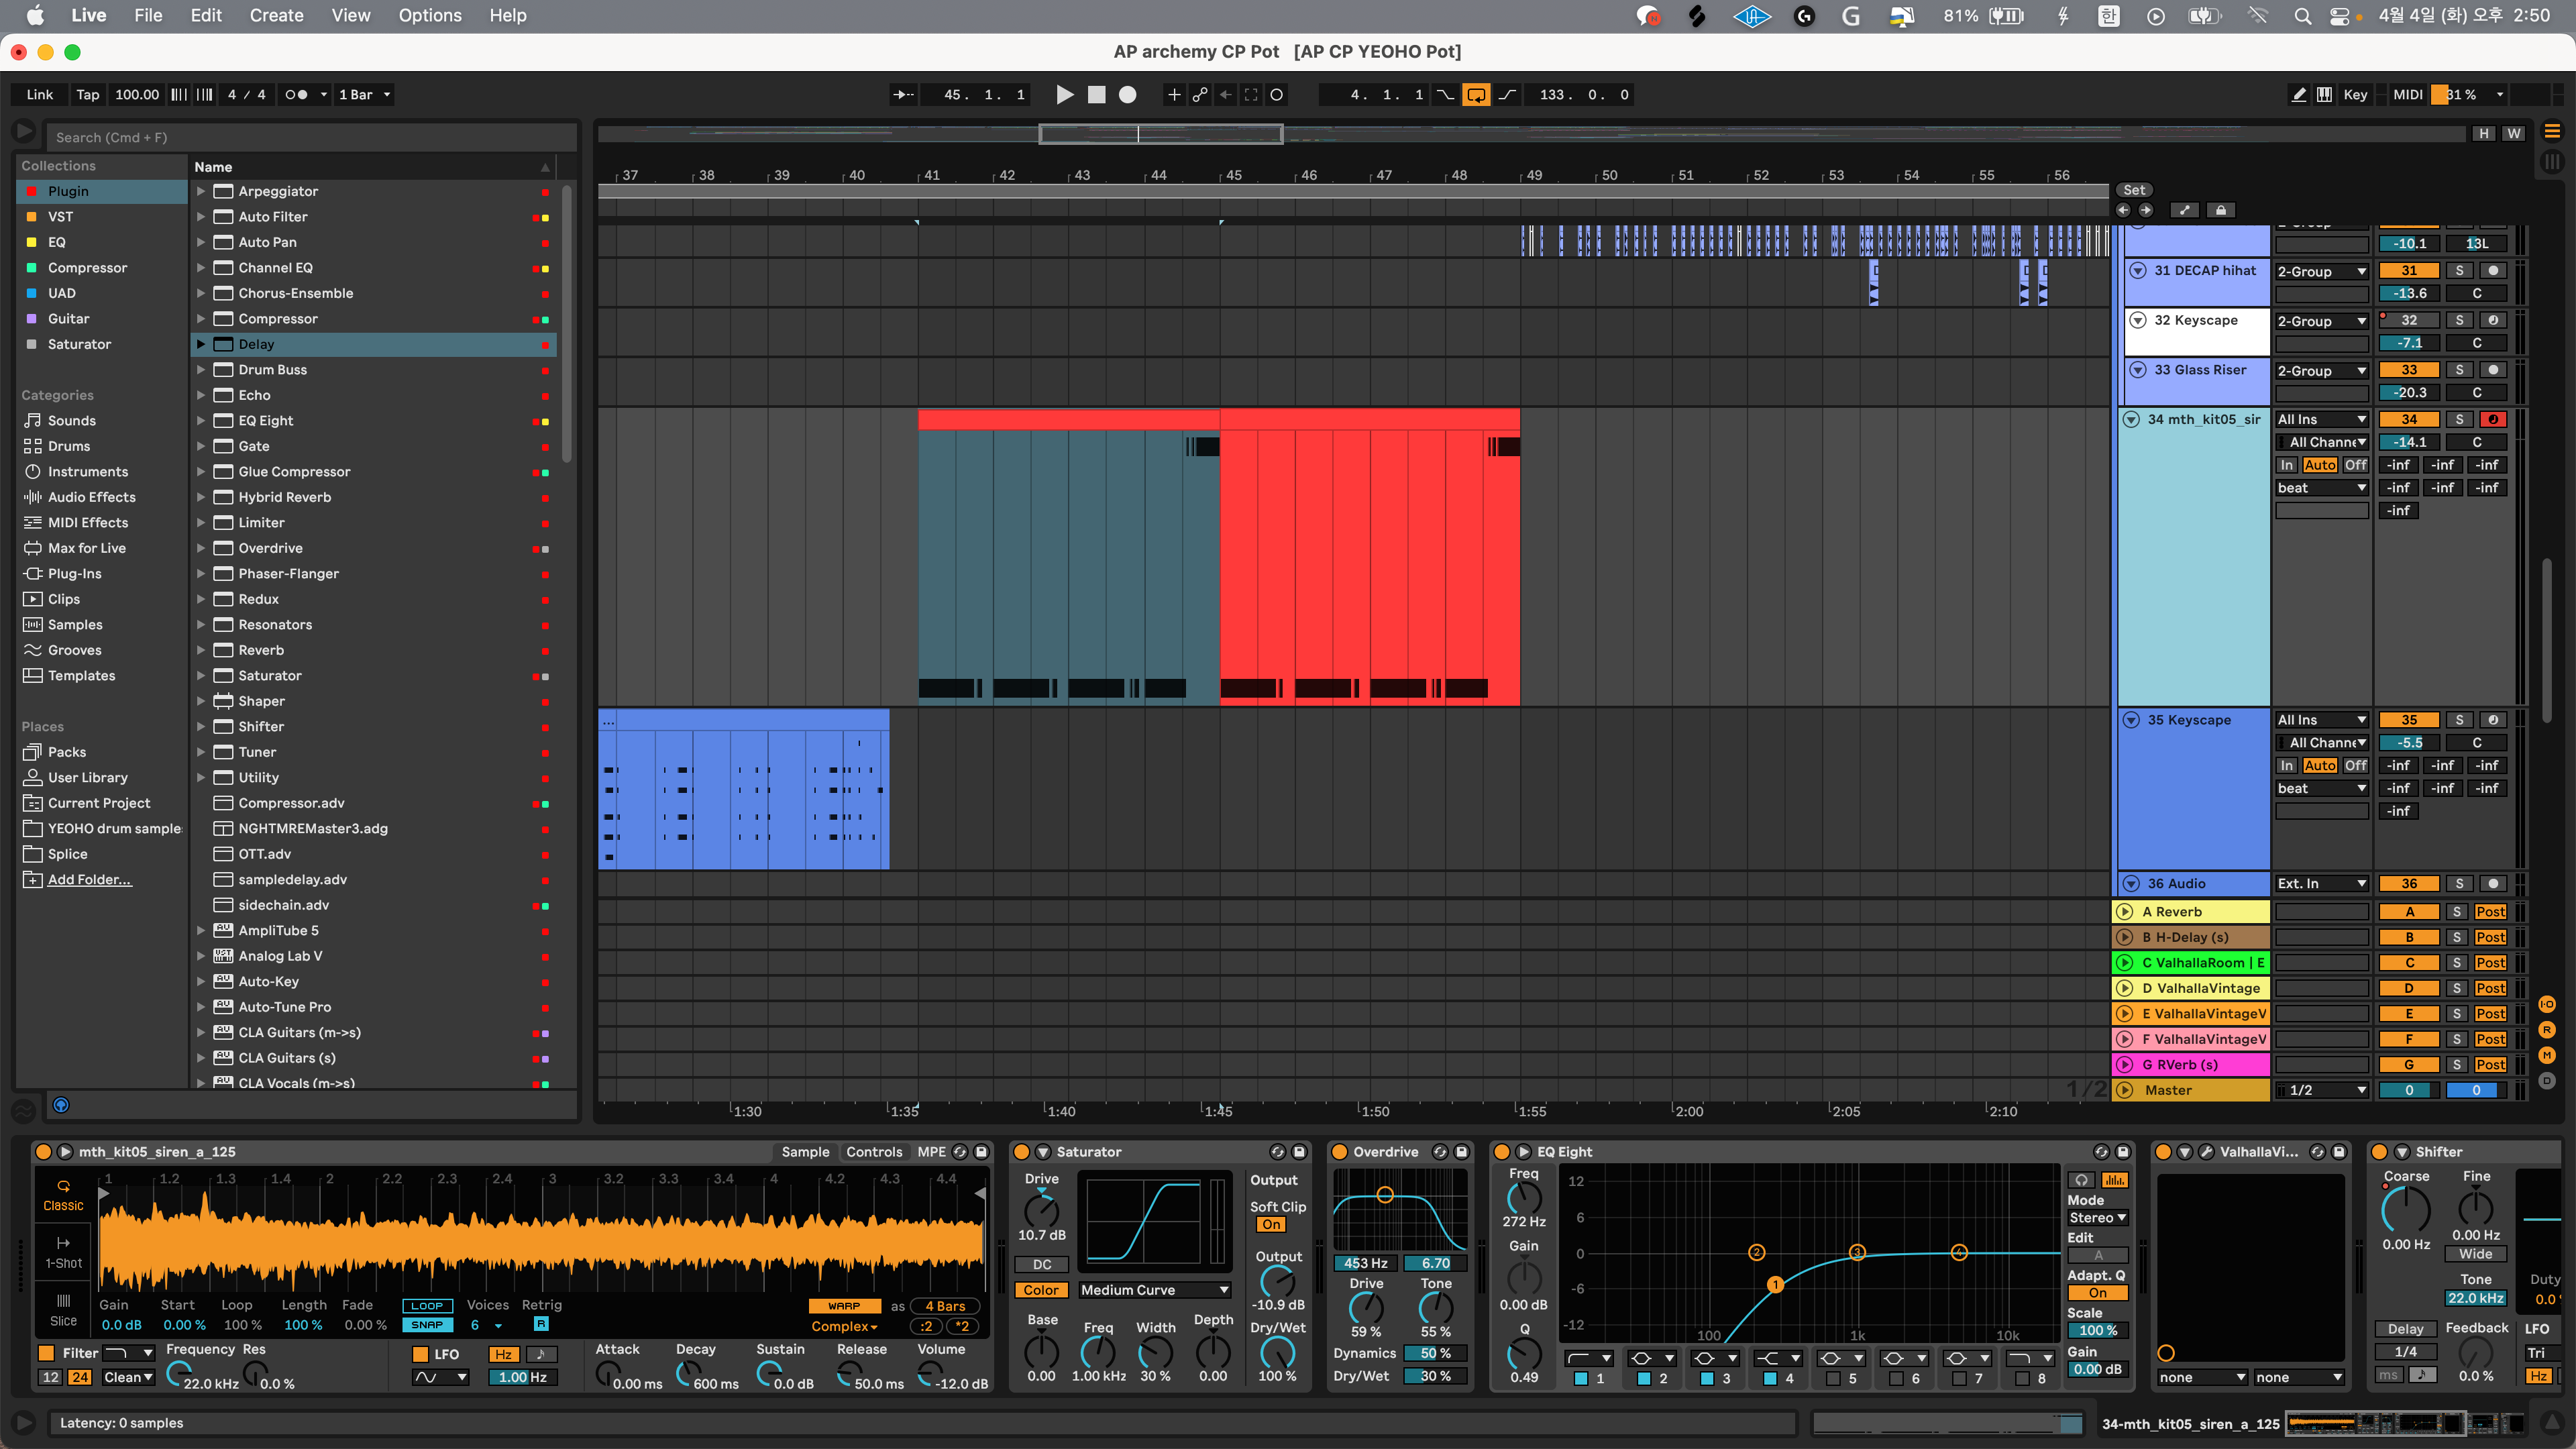Open the Create menu
Screen dimensions: 2576x1449
(276, 15)
